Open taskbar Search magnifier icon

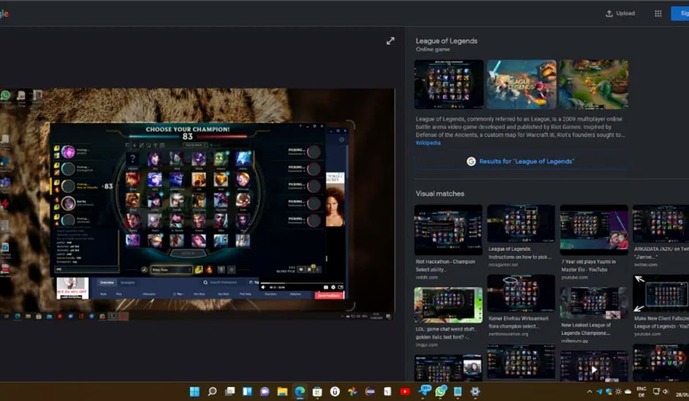[212, 391]
